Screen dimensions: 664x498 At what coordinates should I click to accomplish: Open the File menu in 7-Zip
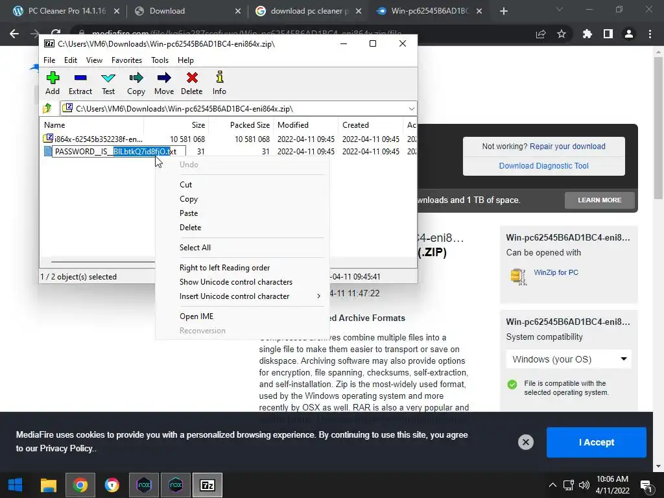click(x=49, y=60)
